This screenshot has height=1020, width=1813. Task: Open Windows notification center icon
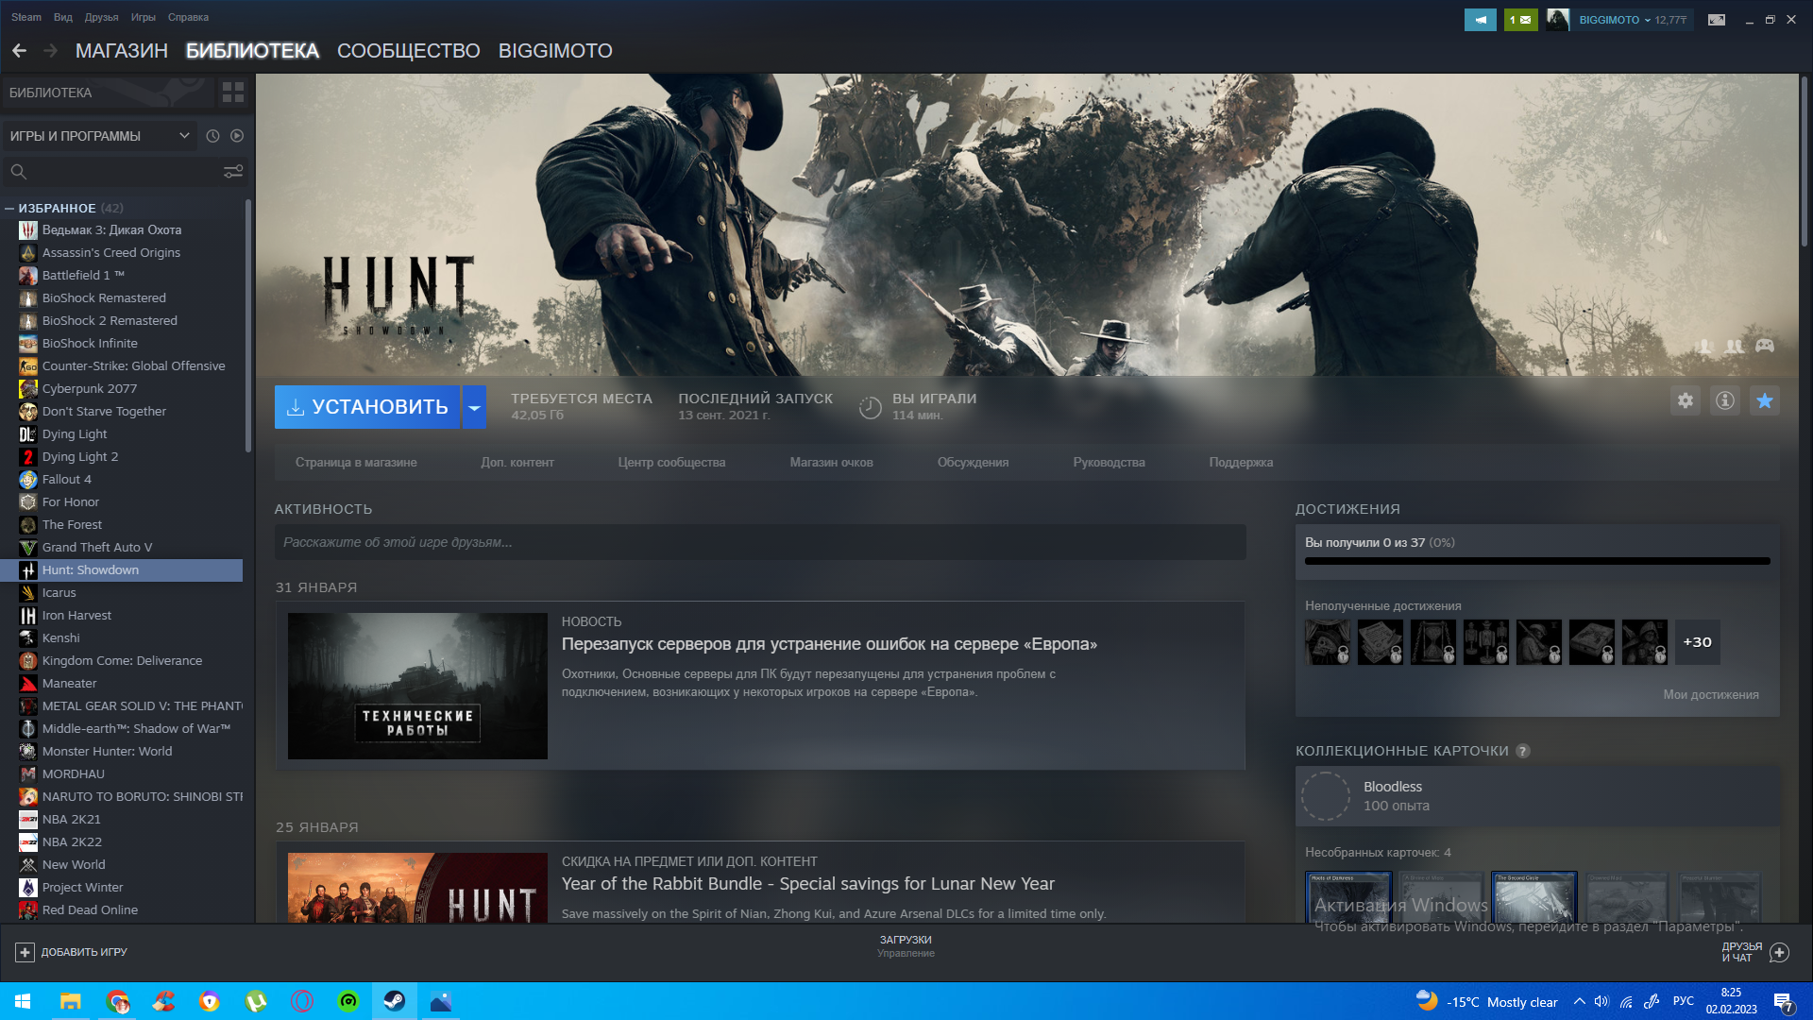(x=1783, y=1002)
